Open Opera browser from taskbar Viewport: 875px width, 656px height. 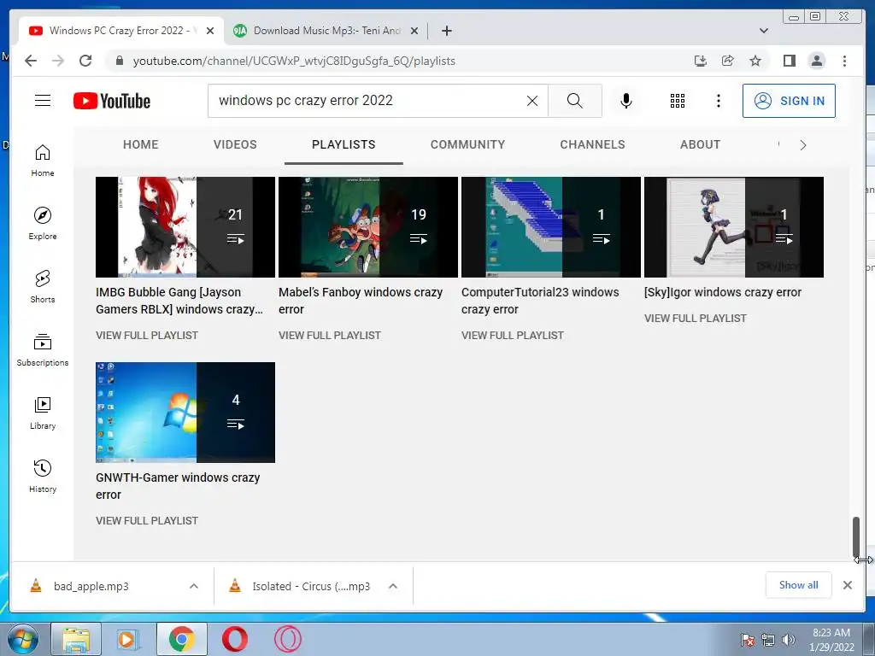tap(235, 639)
